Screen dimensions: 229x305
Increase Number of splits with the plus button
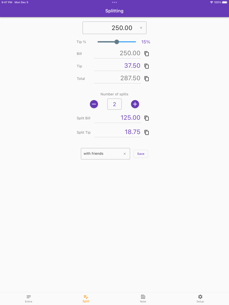point(135,104)
